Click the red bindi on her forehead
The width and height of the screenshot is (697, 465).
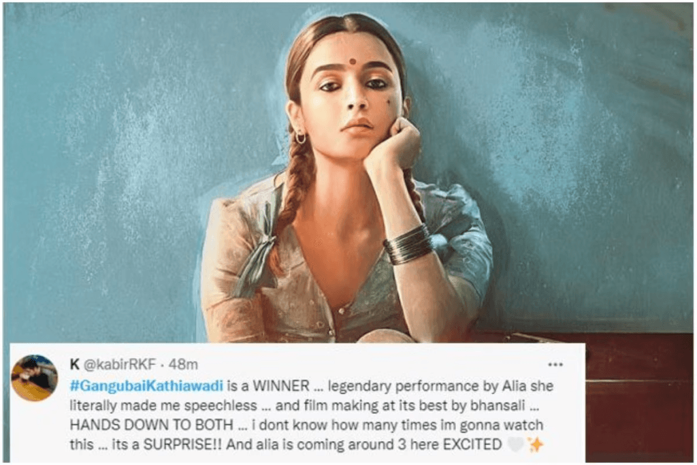click(x=353, y=61)
